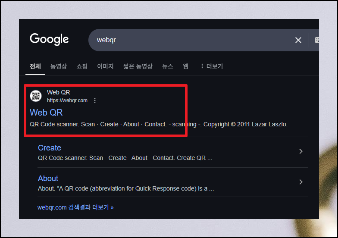
Task: Click the Web QR site name above URL
Action: [x=59, y=92]
